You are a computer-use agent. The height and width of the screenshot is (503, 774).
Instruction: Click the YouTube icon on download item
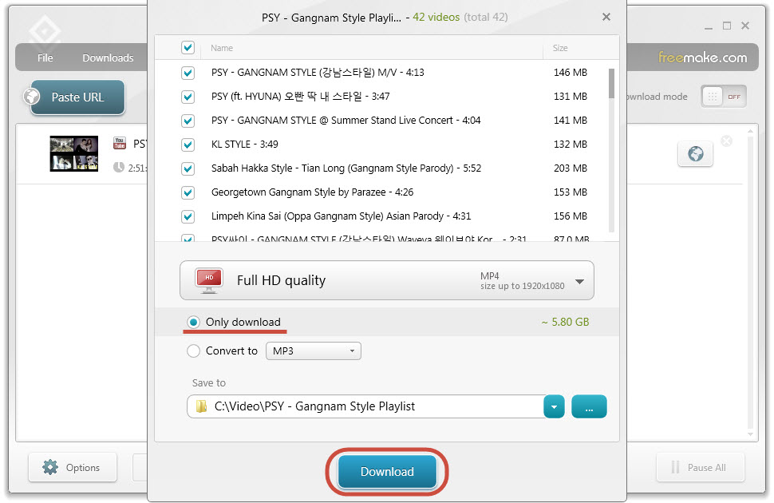(120, 143)
